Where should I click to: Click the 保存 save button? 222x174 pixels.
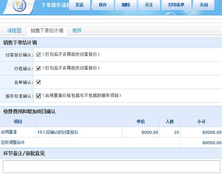coord(103,5)
